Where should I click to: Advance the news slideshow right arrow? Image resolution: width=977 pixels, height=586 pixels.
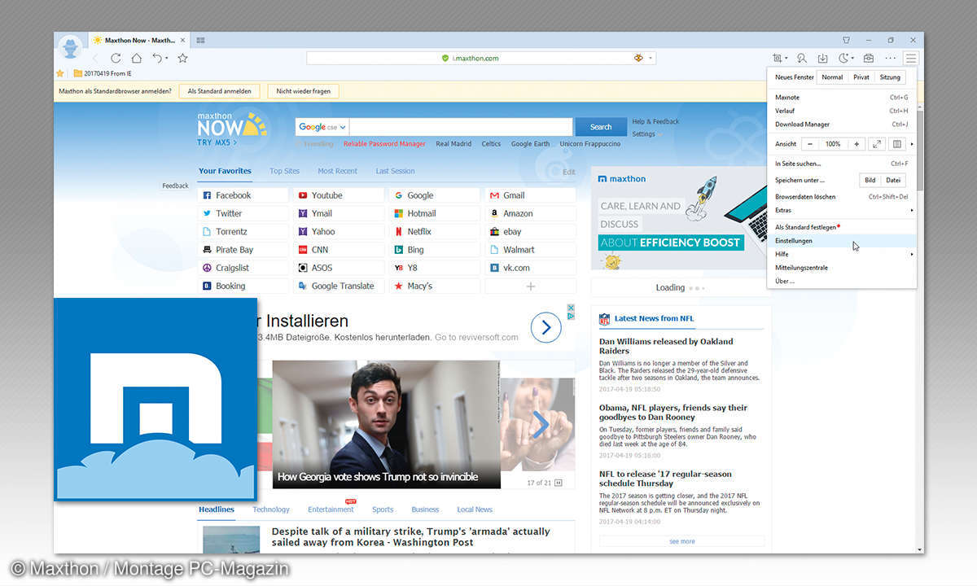click(x=541, y=425)
